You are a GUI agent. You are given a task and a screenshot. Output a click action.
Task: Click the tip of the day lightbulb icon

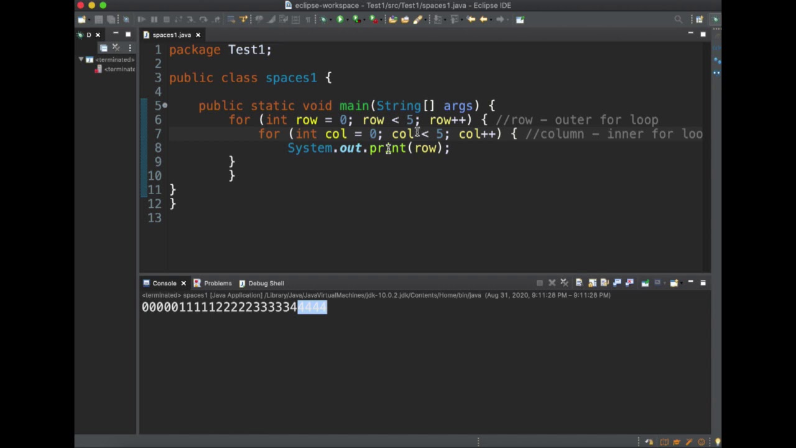(x=718, y=442)
